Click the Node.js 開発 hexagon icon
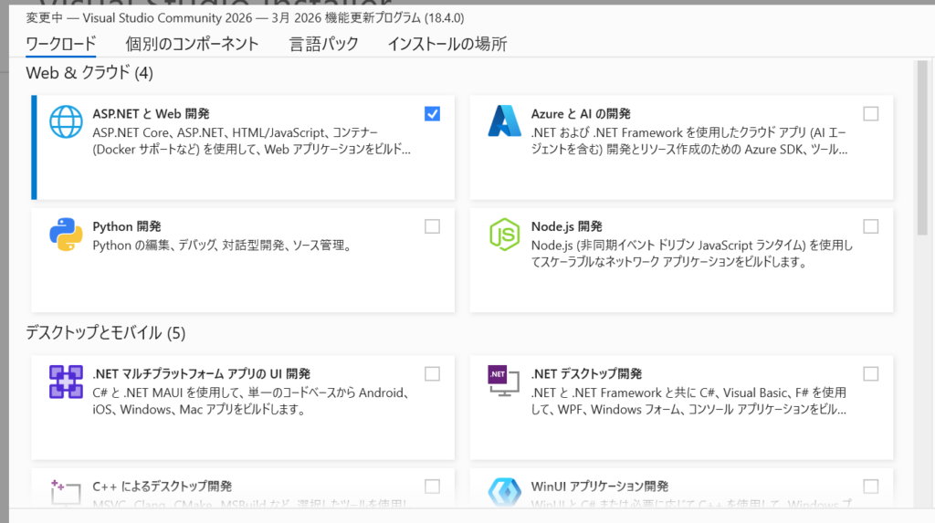Image resolution: width=935 pixels, height=523 pixels. tap(504, 235)
